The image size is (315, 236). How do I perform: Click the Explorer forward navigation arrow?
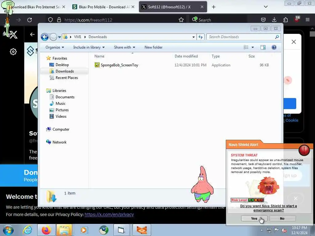[53, 37]
